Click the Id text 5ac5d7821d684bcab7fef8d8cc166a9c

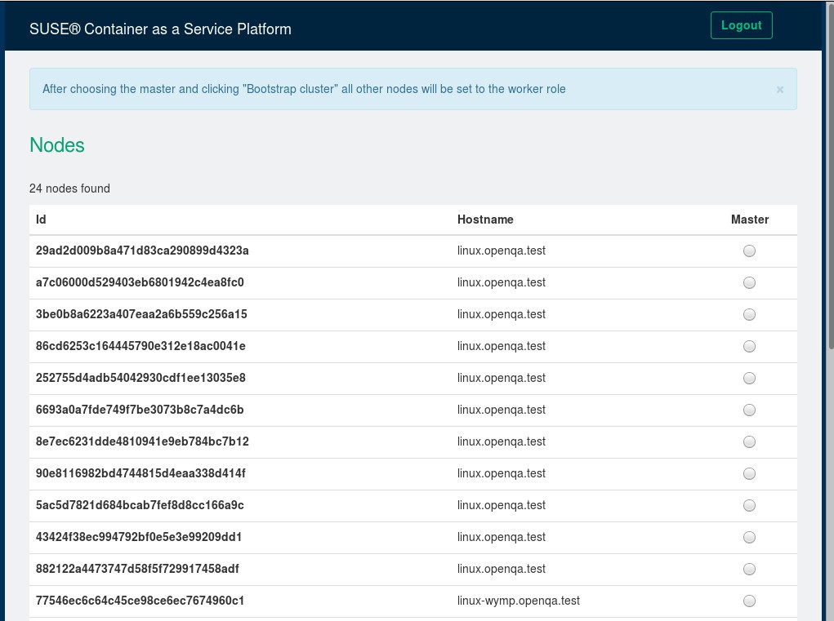point(140,506)
